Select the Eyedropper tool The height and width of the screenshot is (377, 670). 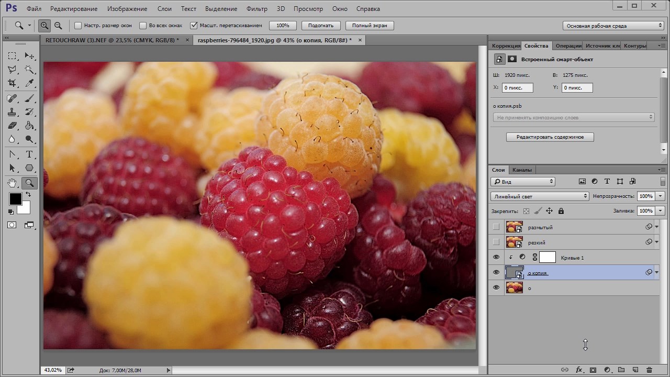point(29,83)
